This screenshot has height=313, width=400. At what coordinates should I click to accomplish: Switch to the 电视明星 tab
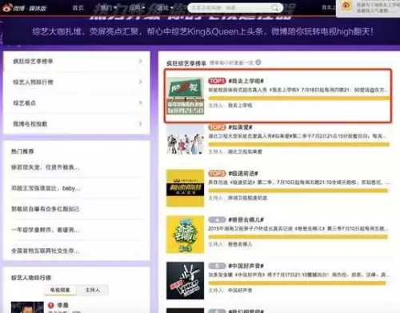pos(60,290)
